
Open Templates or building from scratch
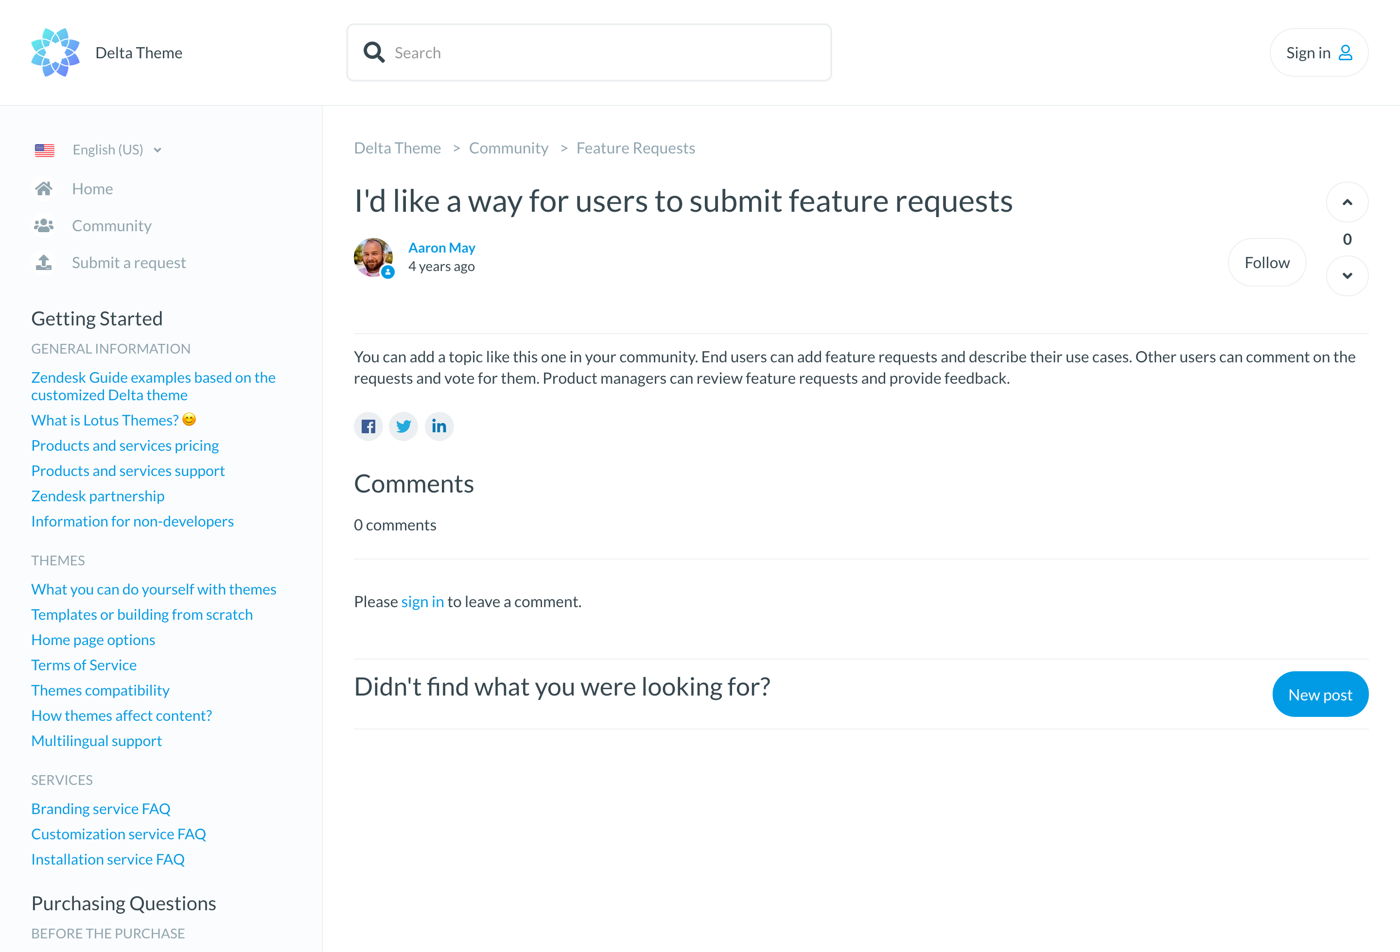pos(141,614)
